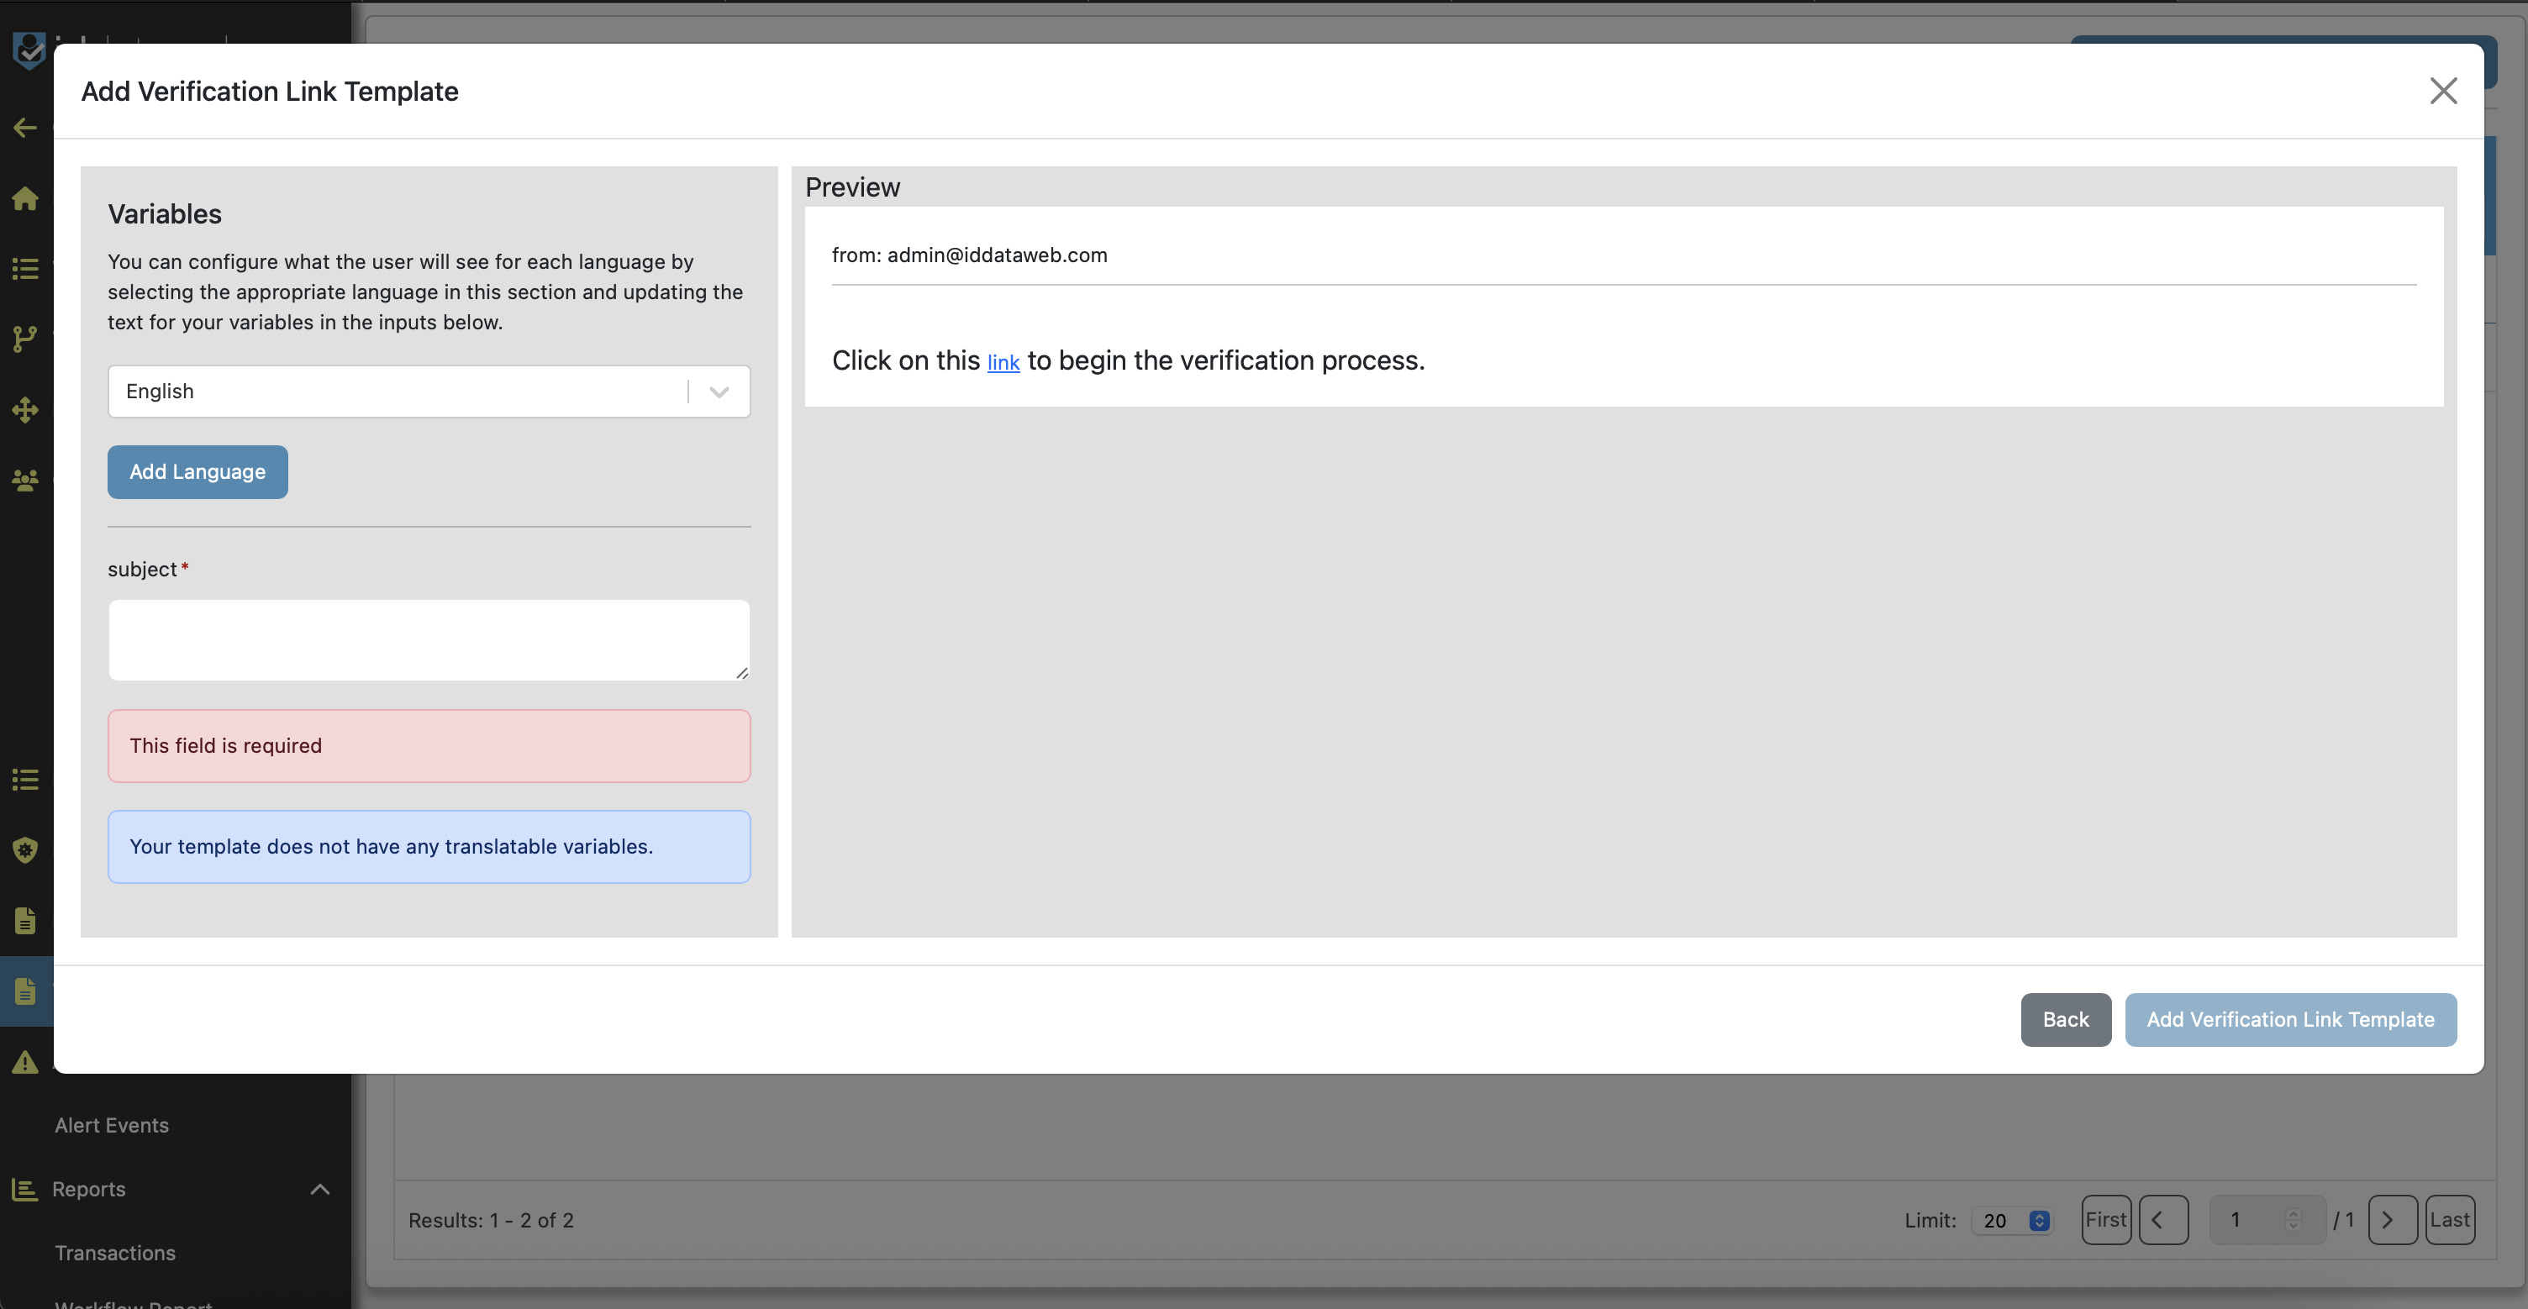Click the four-way arrows icon in sidebar
The width and height of the screenshot is (2528, 1309).
click(25, 409)
